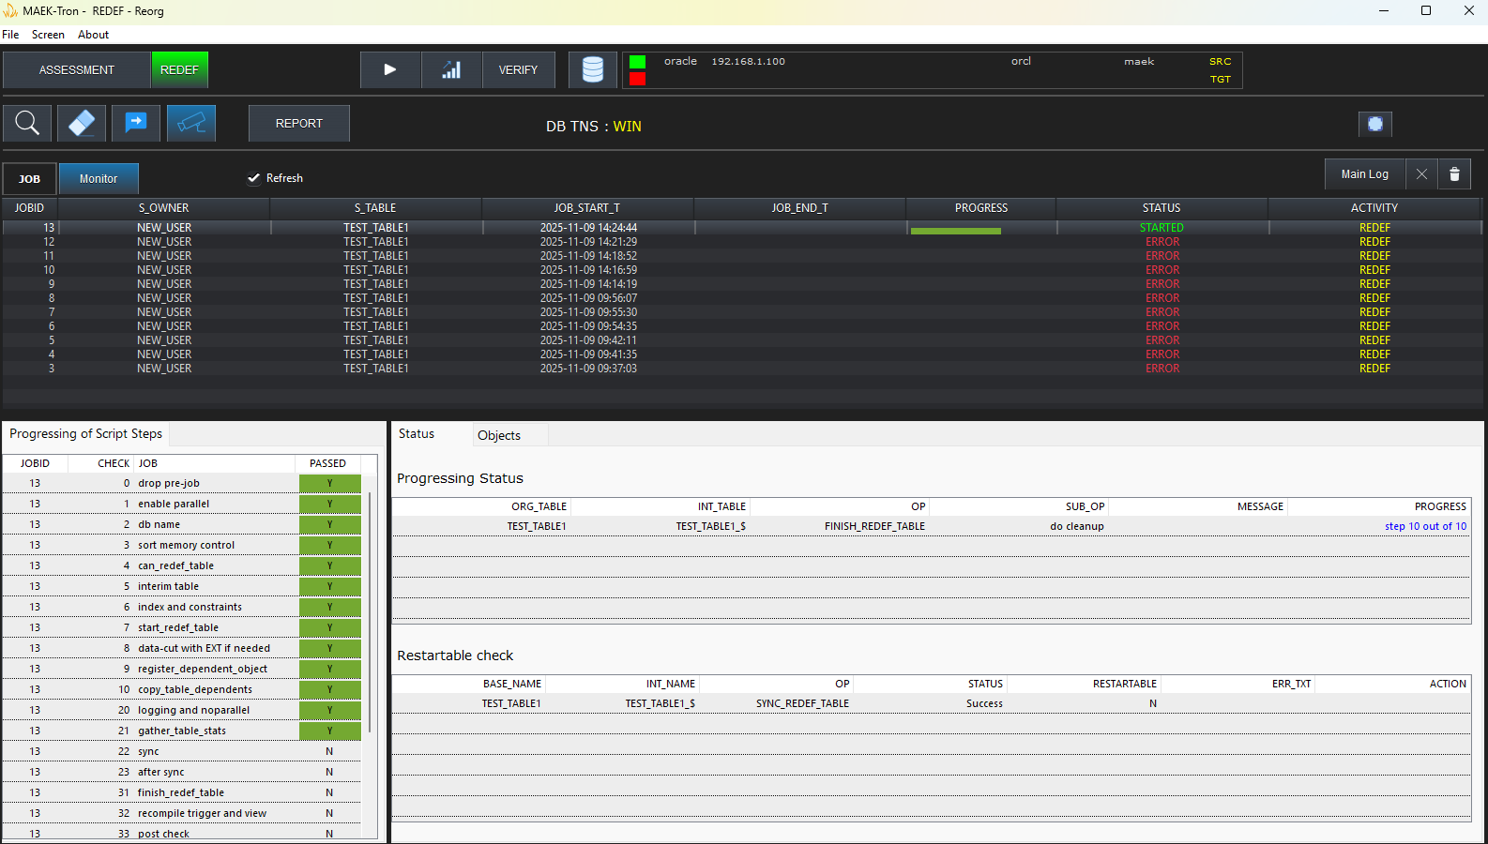1488x844 pixels.
Task: Click the trash can delete icon
Action: tap(1454, 174)
